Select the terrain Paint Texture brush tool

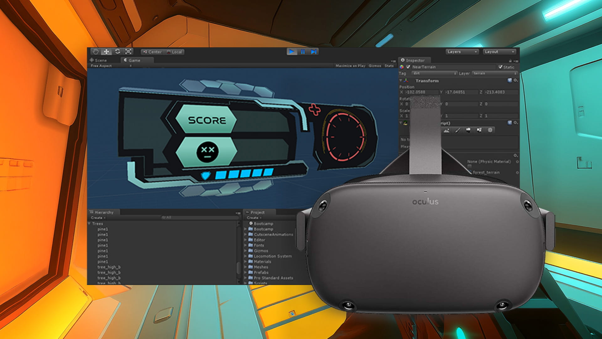(x=457, y=130)
